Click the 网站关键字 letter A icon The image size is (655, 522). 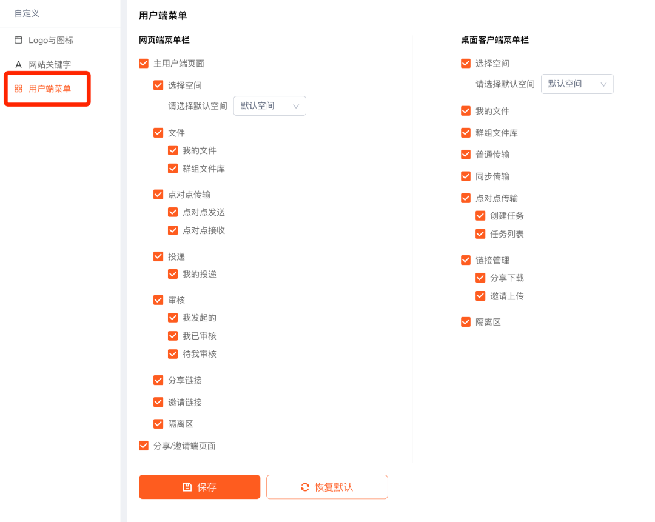point(18,64)
